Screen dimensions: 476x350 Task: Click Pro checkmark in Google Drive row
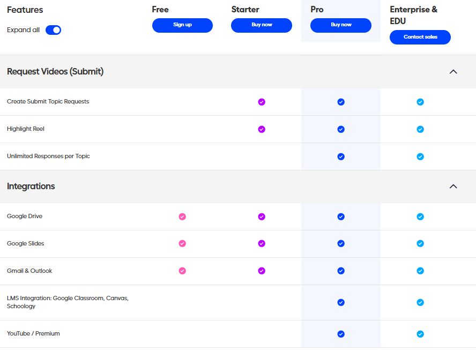(x=341, y=217)
